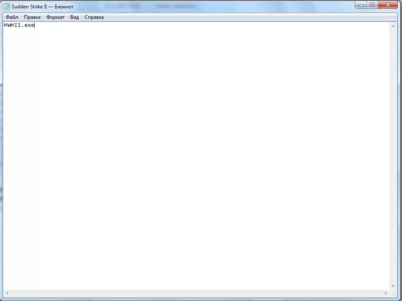This screenshot has width=402, height=301.
Task: Open the Файл menu
Action: [x=12, y=17]
